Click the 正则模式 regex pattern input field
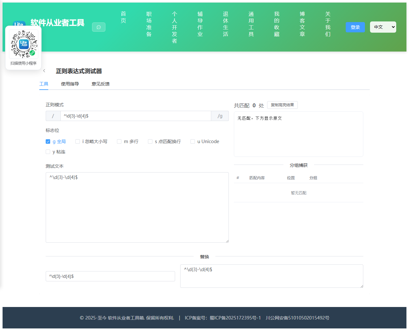The image size is (409, 331). [x=136, y=116]
